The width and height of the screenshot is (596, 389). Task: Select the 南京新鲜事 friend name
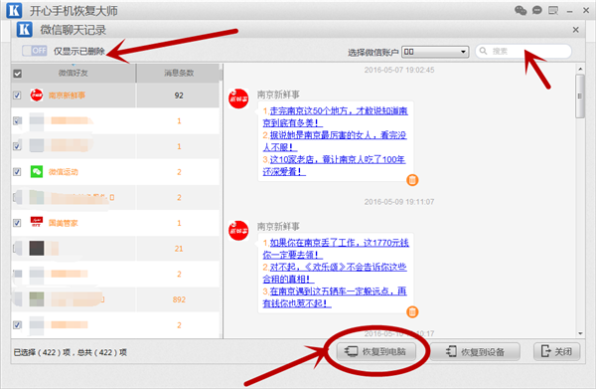pos(67,96)
